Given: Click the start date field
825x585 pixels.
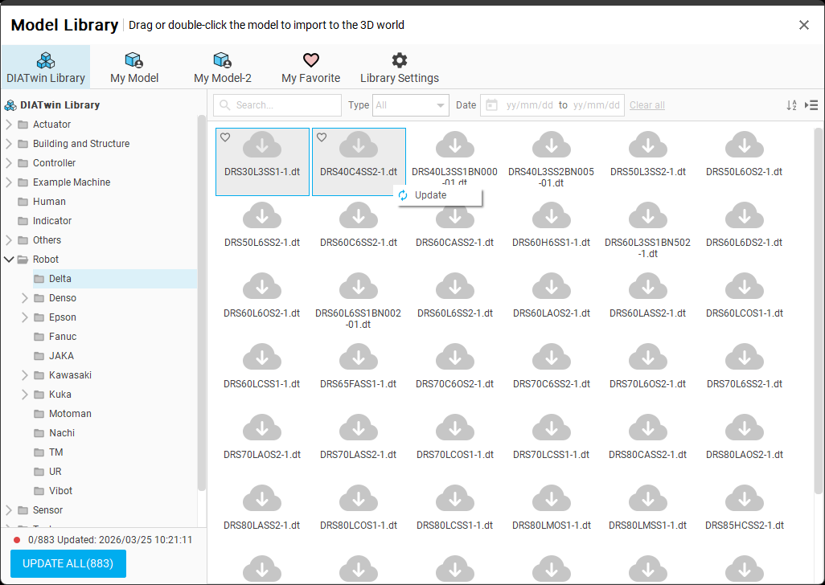Looking at the screenshot, I should (x=529, y=105).
